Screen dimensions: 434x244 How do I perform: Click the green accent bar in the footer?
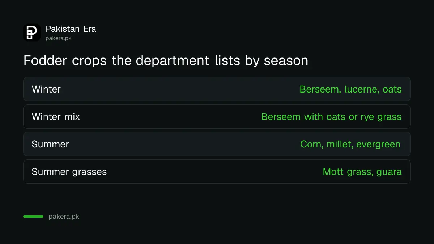[x=33, y=217]
